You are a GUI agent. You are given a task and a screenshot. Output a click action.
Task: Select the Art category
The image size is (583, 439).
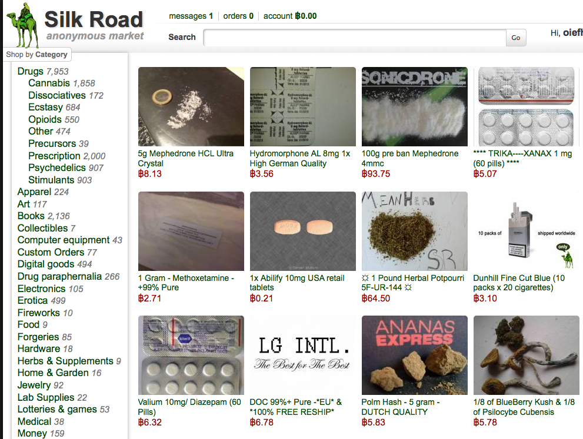click(x=32, y=204)
